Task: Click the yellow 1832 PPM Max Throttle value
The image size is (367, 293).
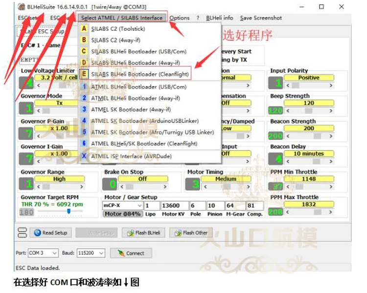Action: [x=309, y=204]
